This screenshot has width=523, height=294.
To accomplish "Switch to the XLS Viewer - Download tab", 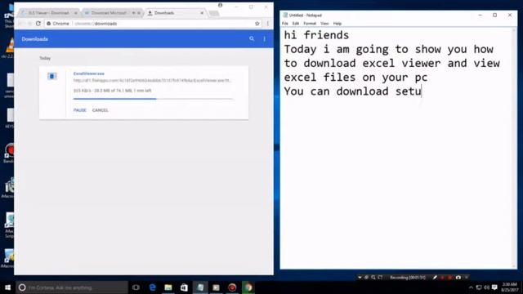I will click(49, 13).
